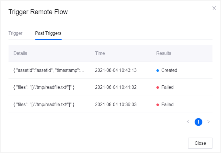Select files details in the 10:41:02 row
The image size is (221, 153).
[x=44, y=87]
